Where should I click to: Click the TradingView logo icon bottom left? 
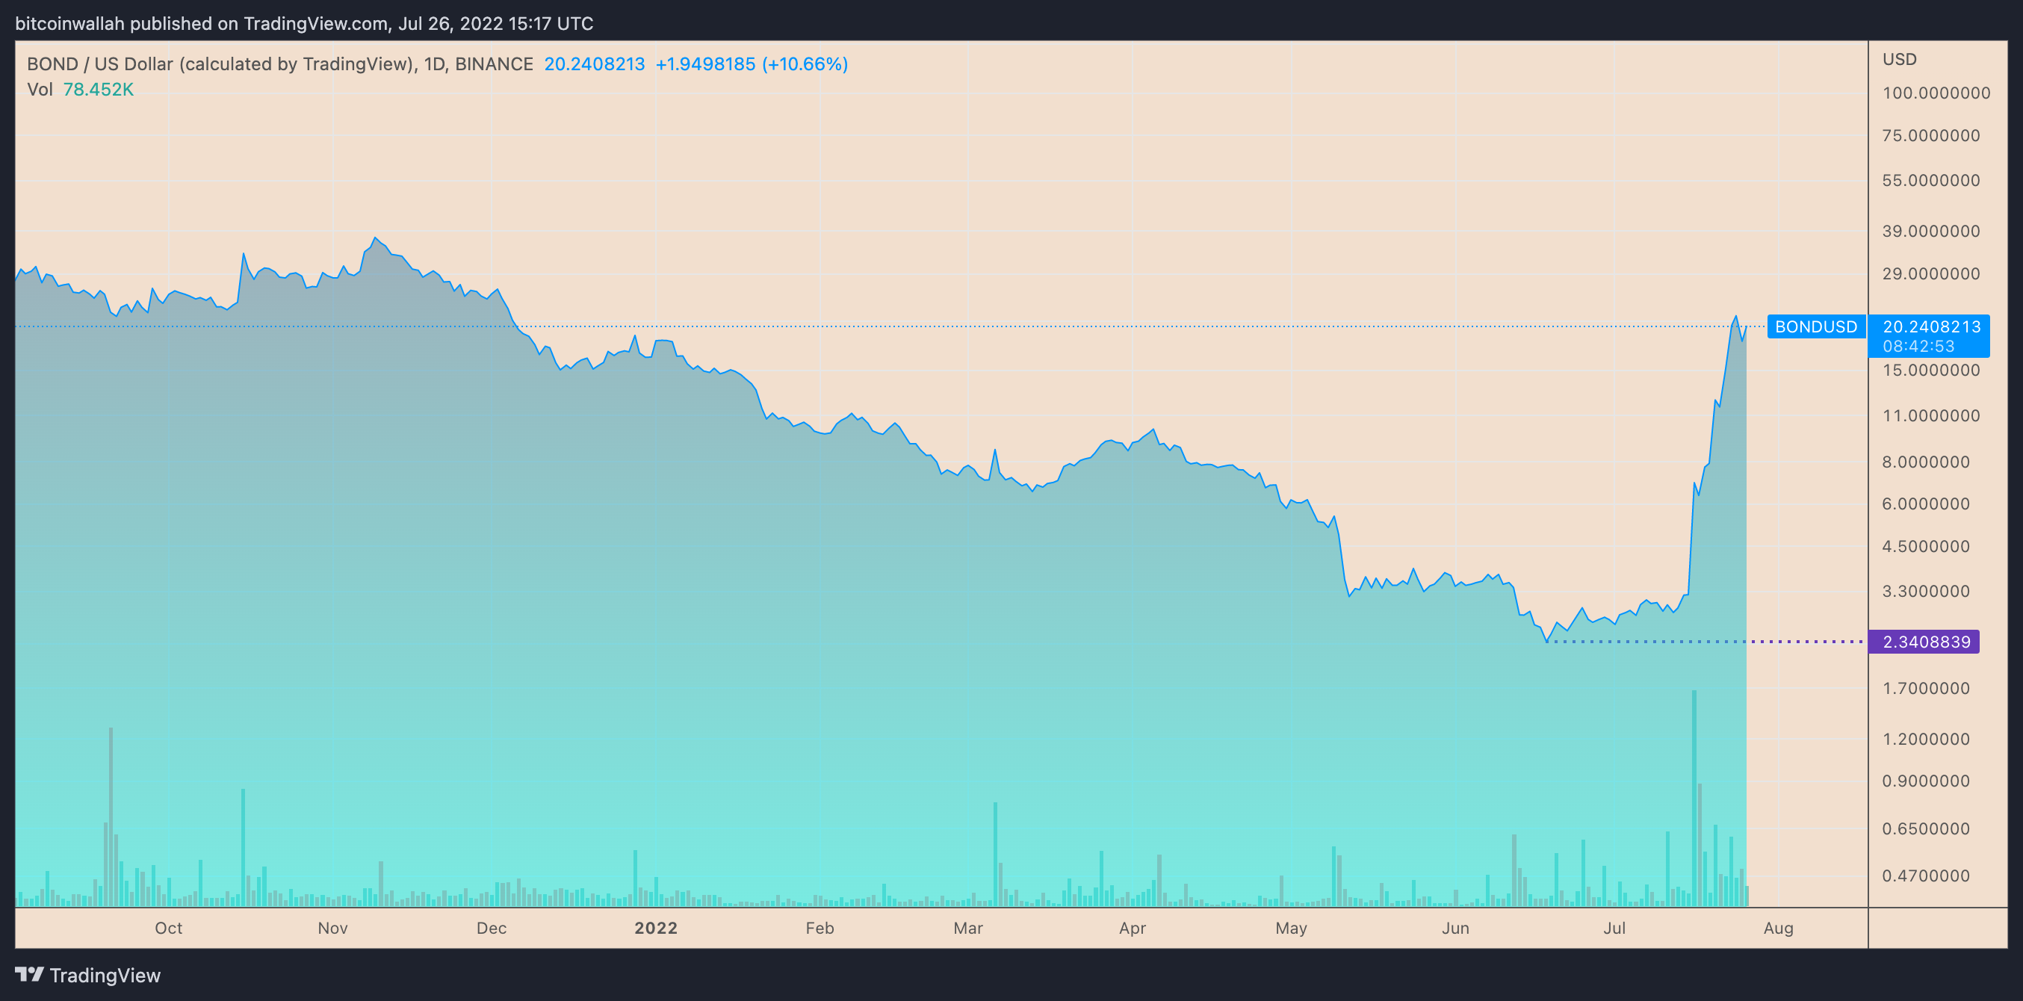point(30,975)
